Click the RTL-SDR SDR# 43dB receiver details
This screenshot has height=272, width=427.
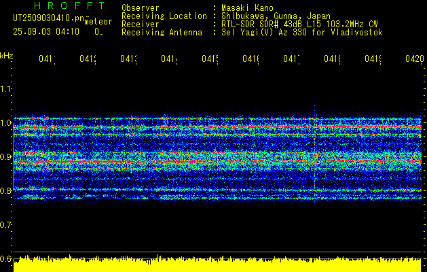pos(299,24)
